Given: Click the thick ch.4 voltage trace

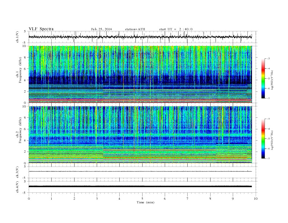Looking at the screenshot, I should [x=140, y=187].
